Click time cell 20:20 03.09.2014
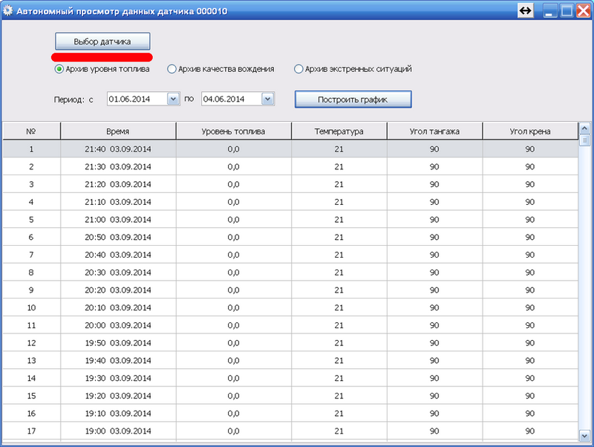This screenshot has height=447, width=594. coord(118,290)
